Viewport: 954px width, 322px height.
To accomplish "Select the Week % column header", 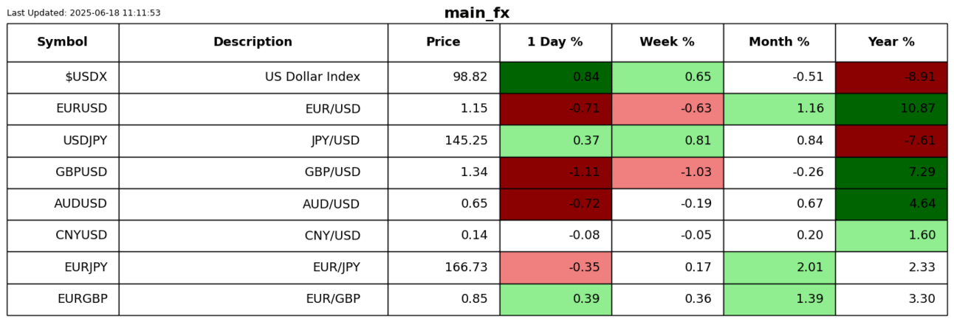I will (x=667, y=42).
